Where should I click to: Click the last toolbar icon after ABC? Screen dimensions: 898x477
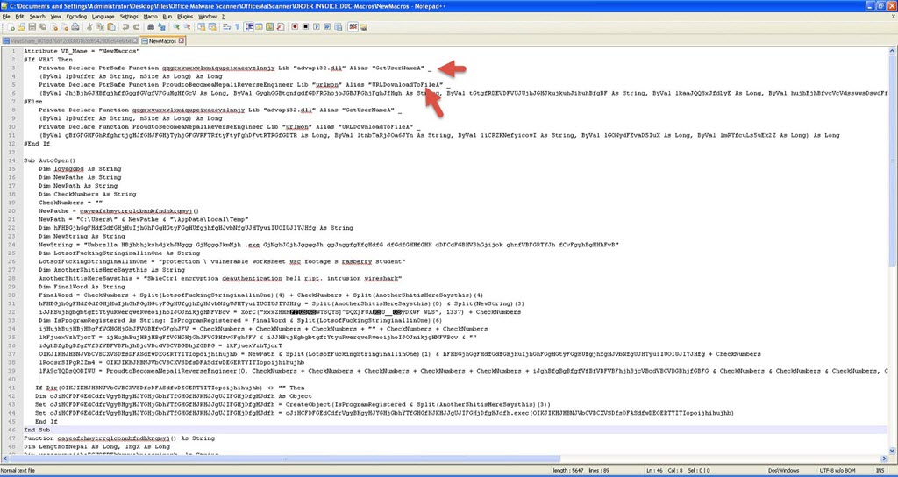point(364,27)
